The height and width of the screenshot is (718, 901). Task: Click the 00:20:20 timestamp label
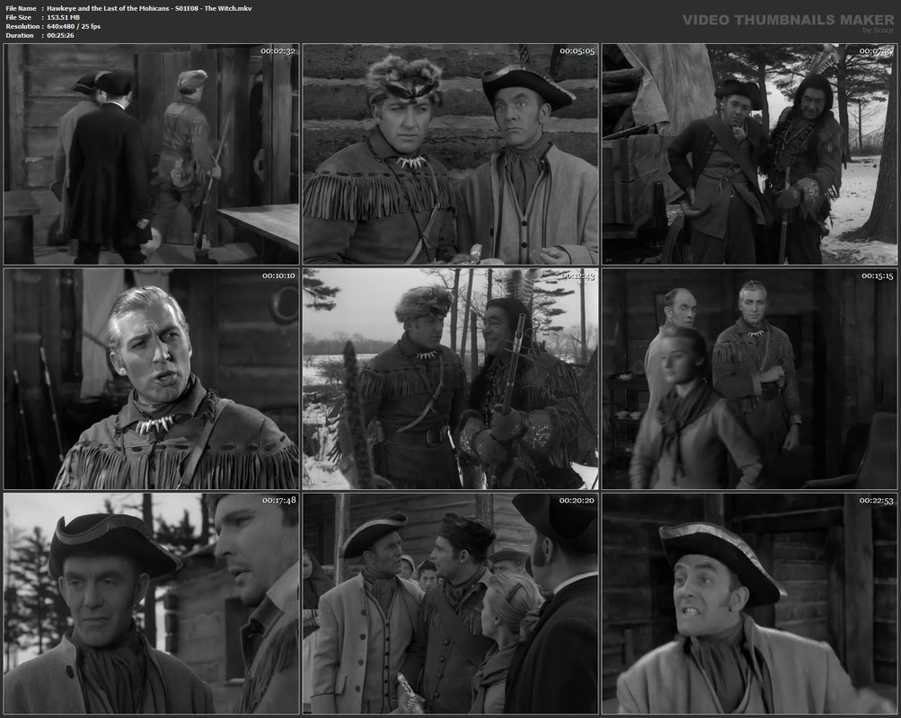point(578,501)
